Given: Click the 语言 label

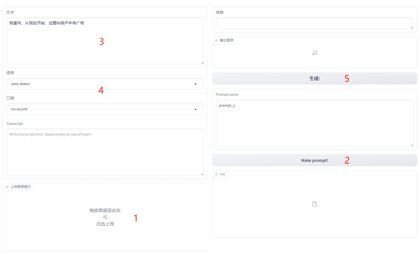Looking at the screenshot, I should pyautogui.click(x=10, y=73).
